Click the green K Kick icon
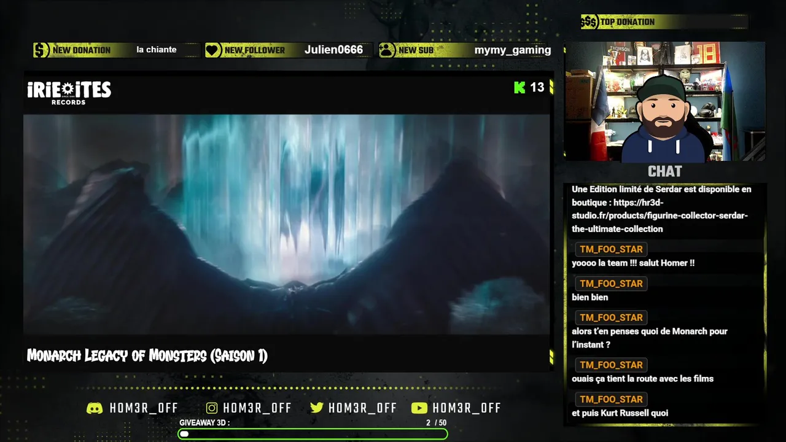Screen dimensions: 786x442 click(519, 87)
